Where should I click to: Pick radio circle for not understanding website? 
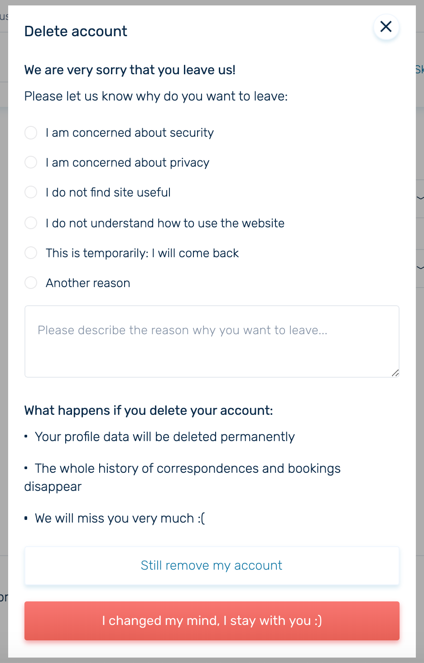click(x=31, y=223)
